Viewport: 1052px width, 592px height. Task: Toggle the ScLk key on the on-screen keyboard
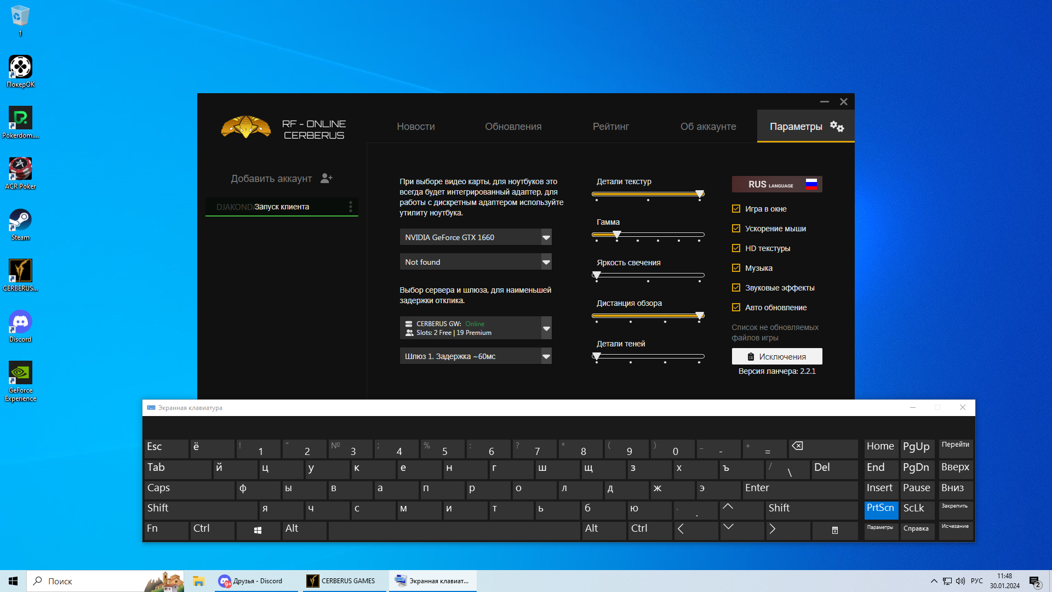point(918,510)
